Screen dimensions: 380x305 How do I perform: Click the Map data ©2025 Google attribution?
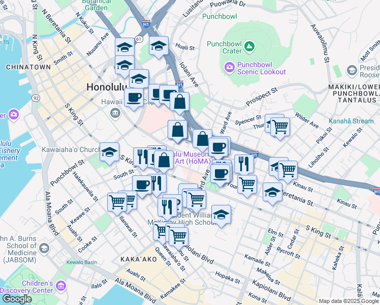[349, 301]
